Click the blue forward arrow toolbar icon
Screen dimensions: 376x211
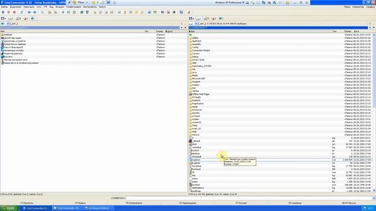pos(35,12)
